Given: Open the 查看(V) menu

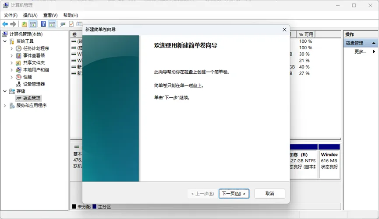Looking at the screenshot, I should (x=50, y=15).
